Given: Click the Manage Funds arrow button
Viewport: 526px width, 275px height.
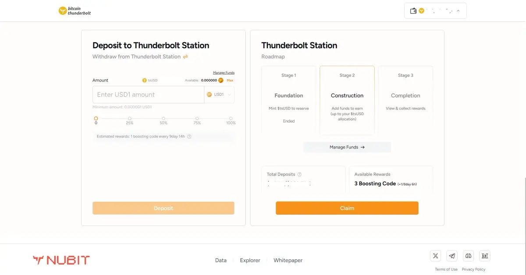Looking at the screenshot, I should tap(347, 147).
